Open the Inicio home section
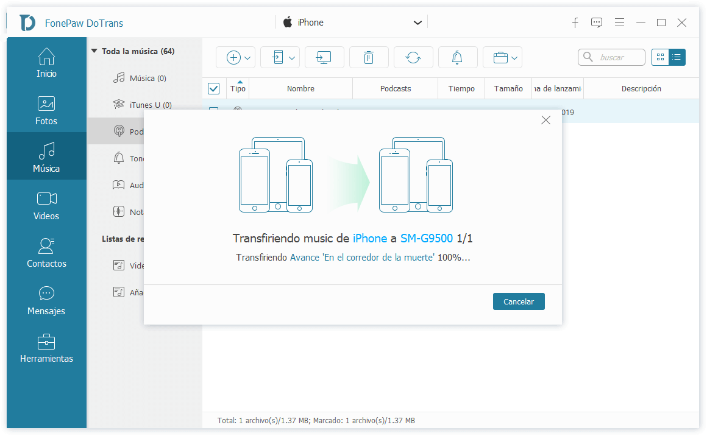This screenshot has width=707, height=436. point(46,63)
